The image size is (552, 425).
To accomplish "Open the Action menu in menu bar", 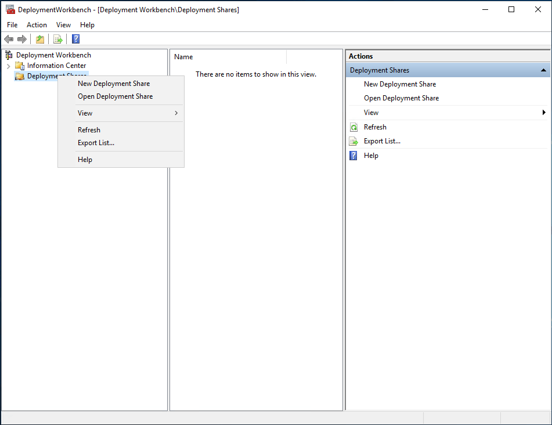I will click(37, 25).
